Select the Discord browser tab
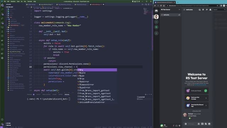This screenshot has width=227, height=128. 165,2
